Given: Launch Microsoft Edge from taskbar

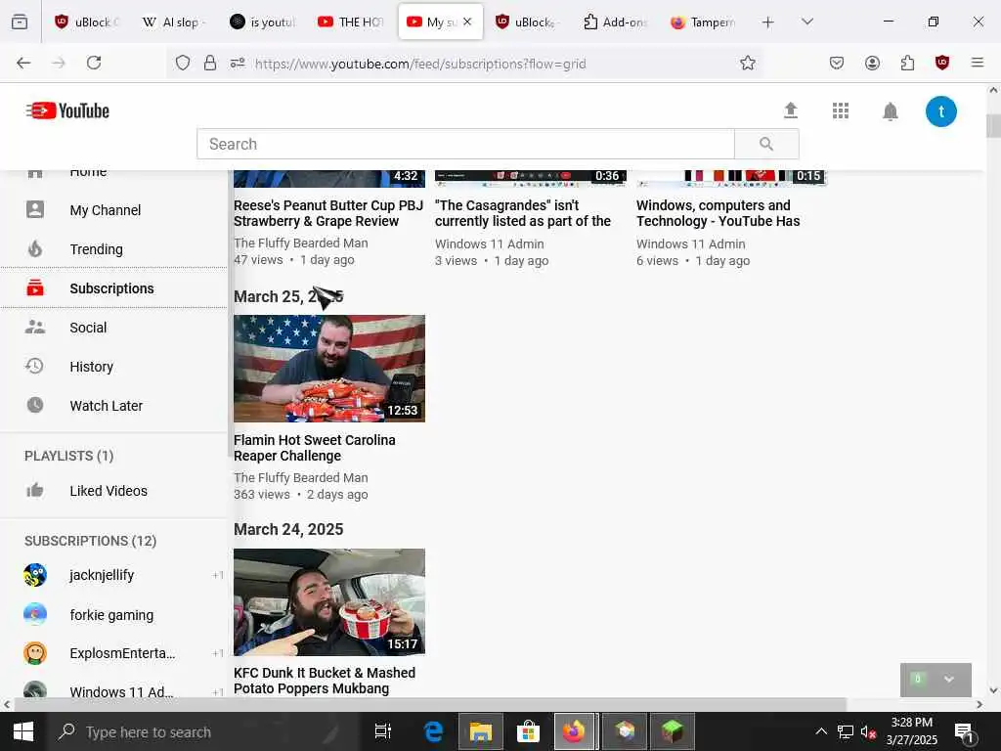Looking at the screenshot, I should point(433,731).
